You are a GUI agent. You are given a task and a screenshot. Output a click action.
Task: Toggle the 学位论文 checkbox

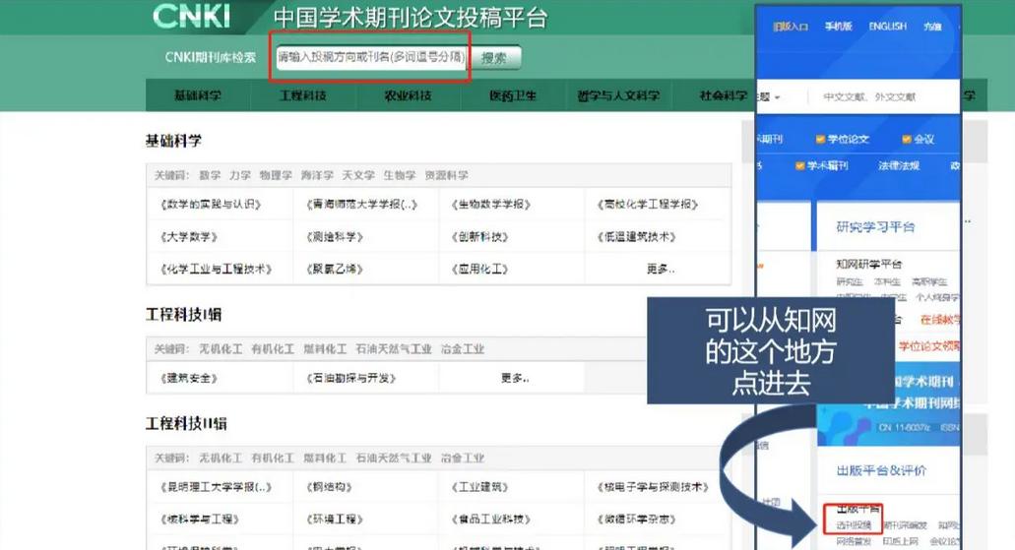[x=820, y=140]
